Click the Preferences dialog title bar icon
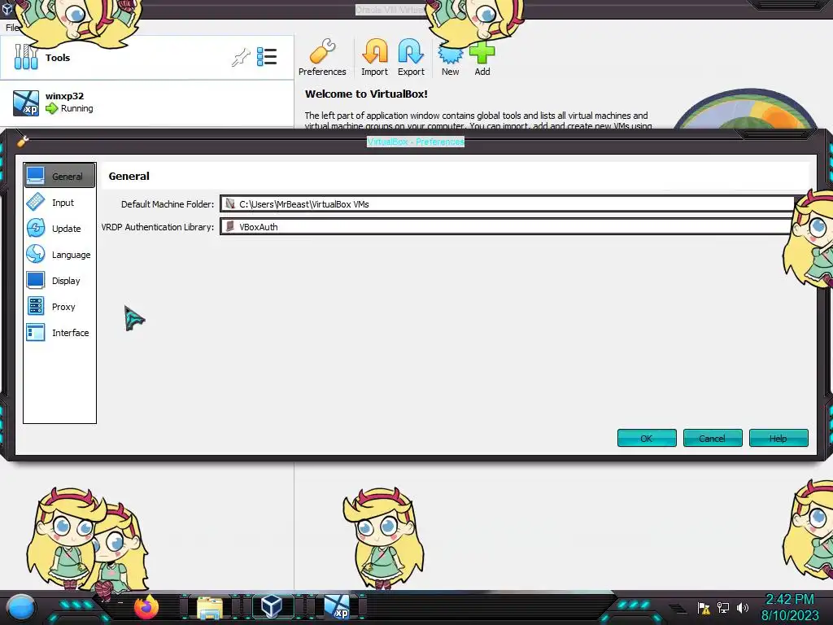 click(x=22, y=141)
